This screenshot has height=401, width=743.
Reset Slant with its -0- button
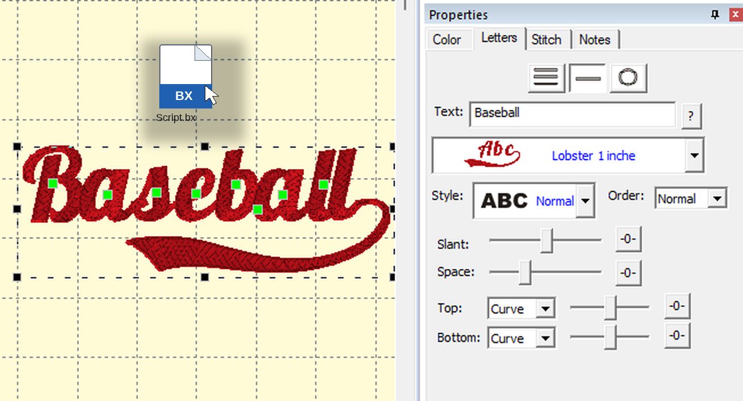628,240
